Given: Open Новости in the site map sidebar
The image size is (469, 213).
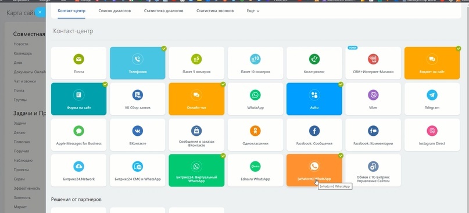Looking at the screenshot, I should tap(21, 44).
